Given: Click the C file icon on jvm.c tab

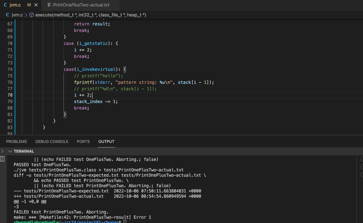Looking at the screenshot, I should (x=5, y=5).
